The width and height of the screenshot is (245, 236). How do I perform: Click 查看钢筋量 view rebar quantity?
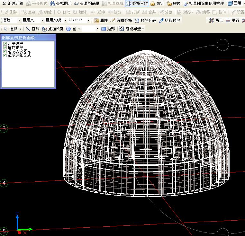86,4
